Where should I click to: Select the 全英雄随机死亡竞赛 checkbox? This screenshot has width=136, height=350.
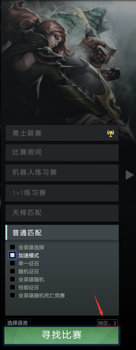coord(12,295)
